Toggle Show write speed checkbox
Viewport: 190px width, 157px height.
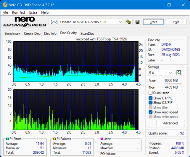tap(151, 117)
